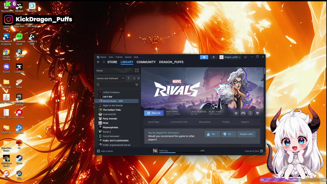The width and height of the screenshot is (327, 184).
Task: Select Battle.net desktop icon
Action: [x=19, y=129]
